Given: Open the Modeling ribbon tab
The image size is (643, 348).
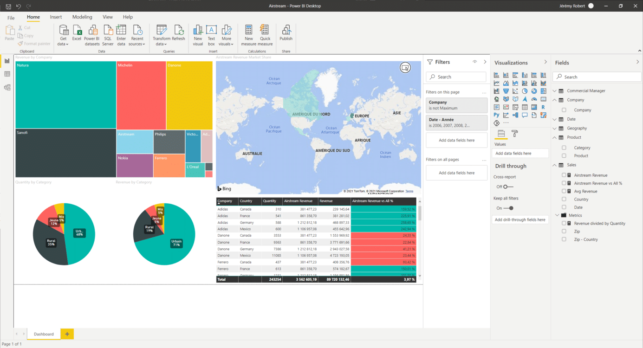Looking at the screenshot, I should click(82, 17).
